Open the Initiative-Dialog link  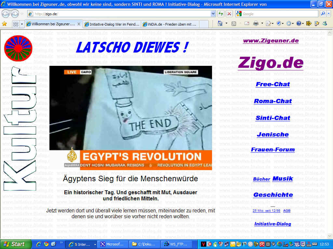273,224
